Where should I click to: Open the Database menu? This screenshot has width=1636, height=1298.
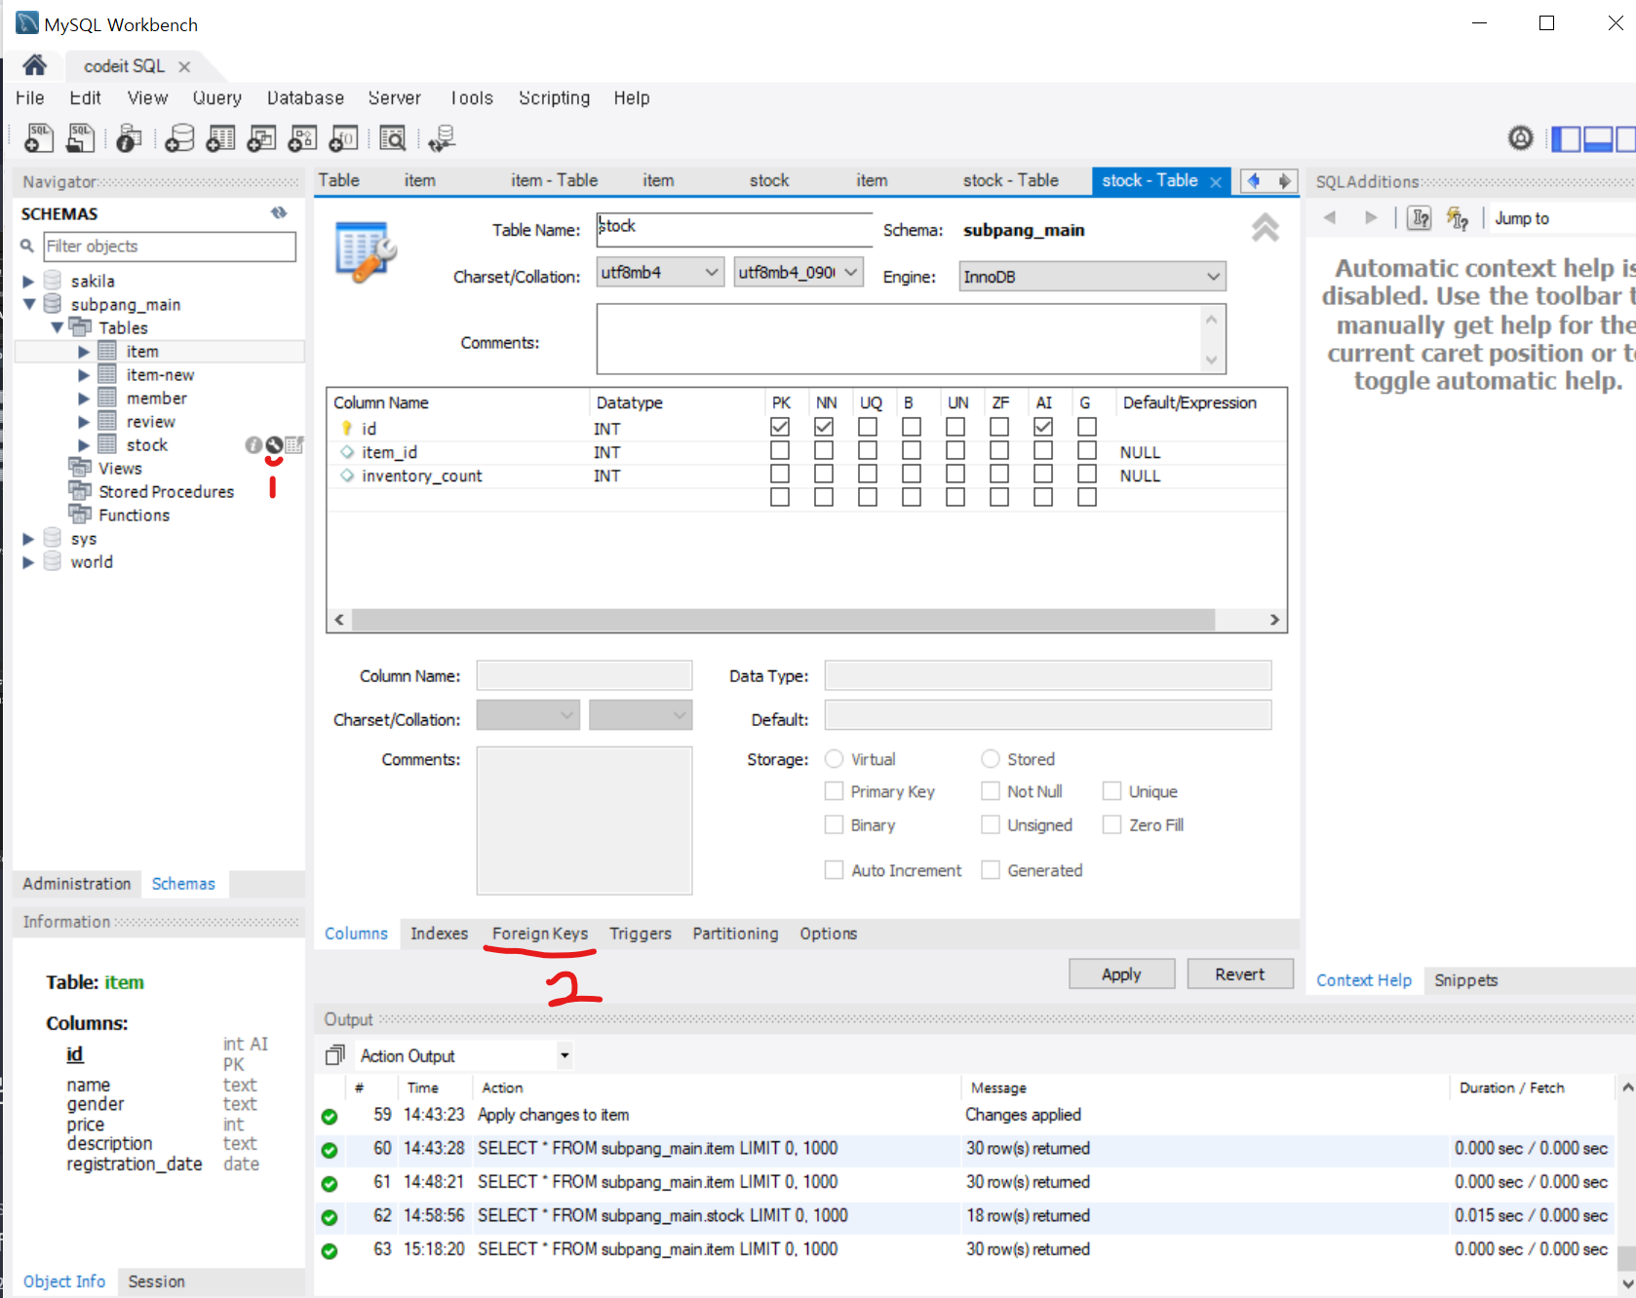305,97
